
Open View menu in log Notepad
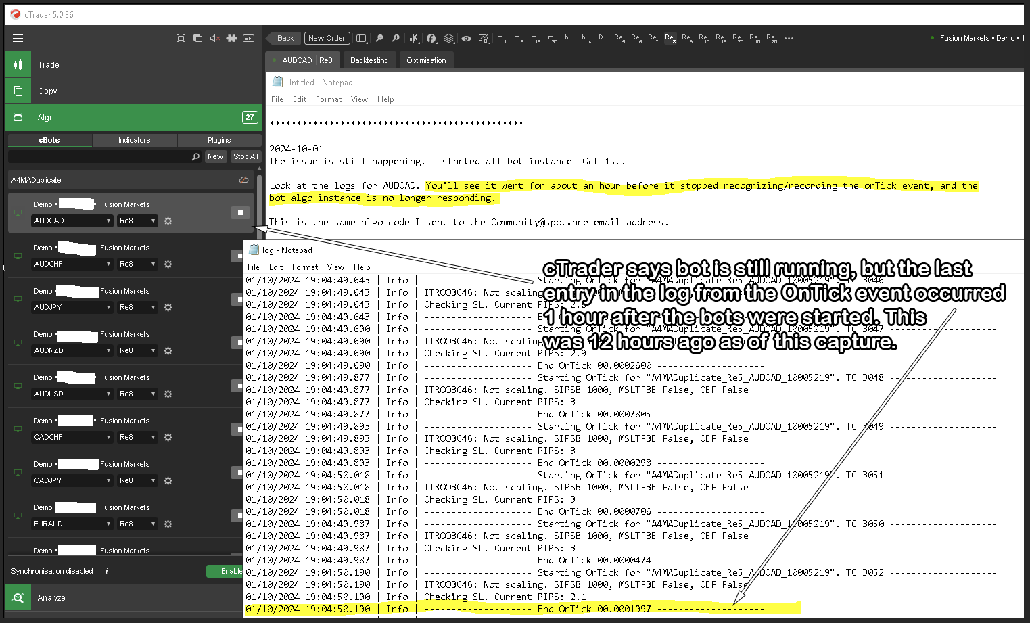tap(335, 267)
